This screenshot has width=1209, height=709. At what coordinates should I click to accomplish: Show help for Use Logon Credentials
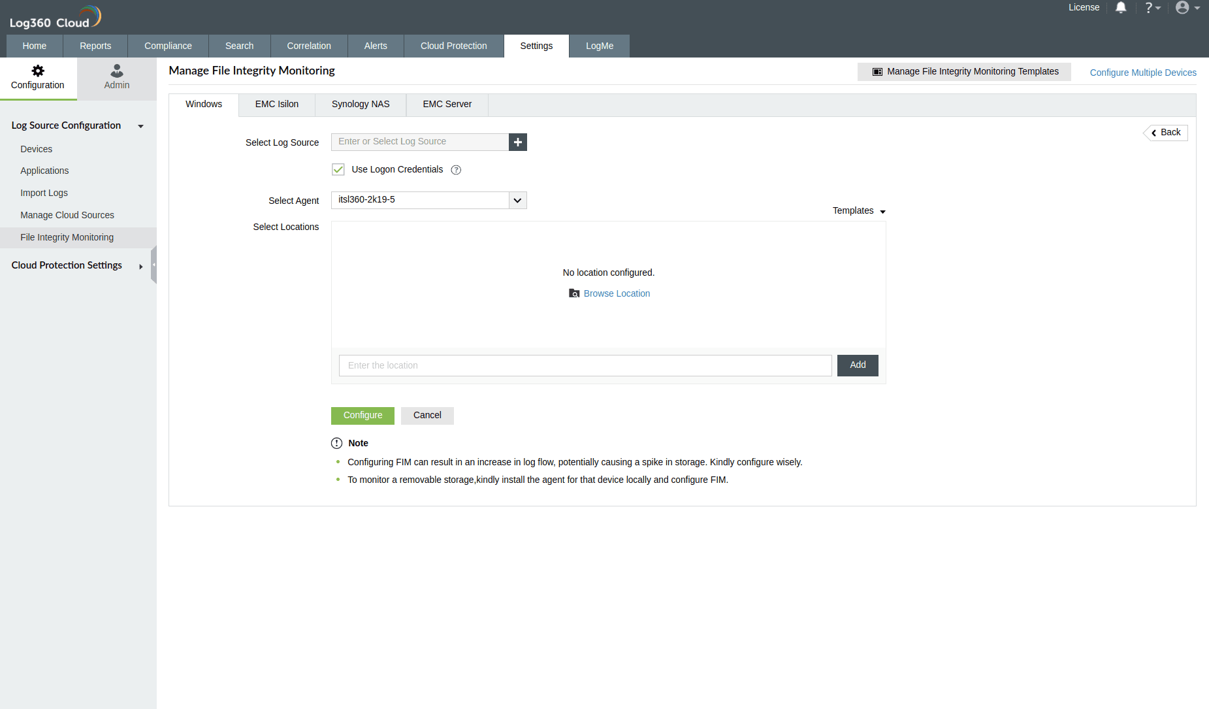pyautogui.click(x=456, y=170)
